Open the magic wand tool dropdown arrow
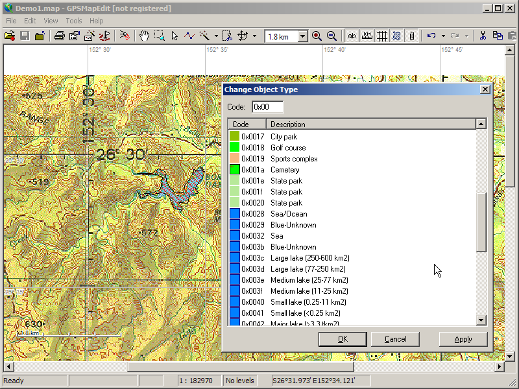 point(216,36)
